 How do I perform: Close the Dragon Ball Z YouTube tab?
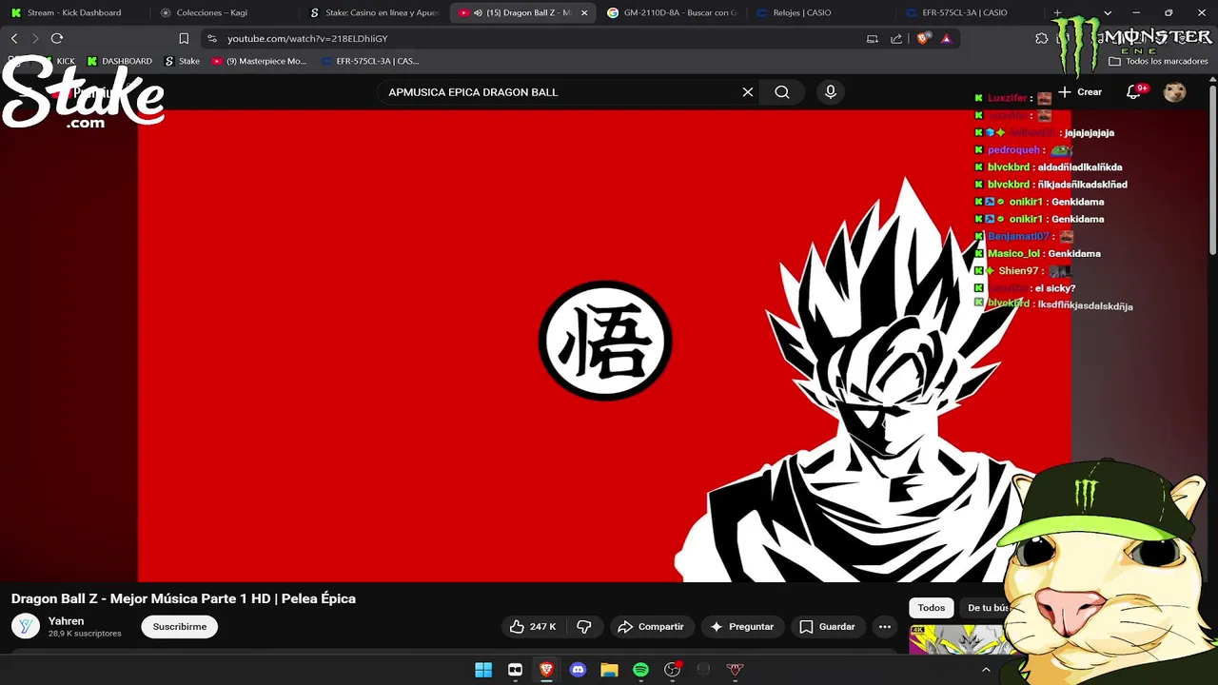(x=584, y=12)
